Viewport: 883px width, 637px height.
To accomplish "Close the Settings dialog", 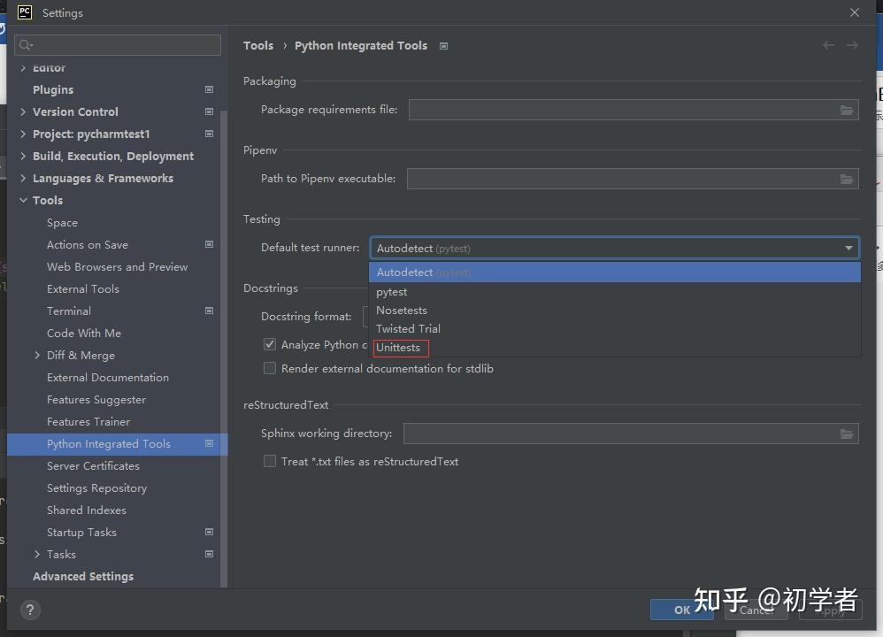I will [x=855, y=12].
